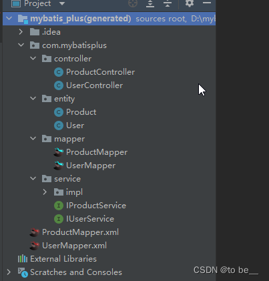Image resolution: width=269 pixels, height=281 pixels.
Task: Click the entity package folder icon
Action: 47,99
